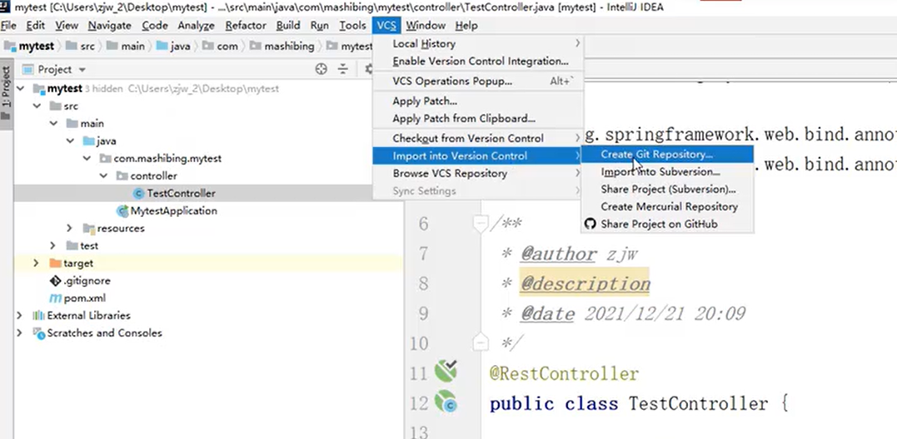The height and width of the screenshot is (439, 897).
Task: Collapse the main folder
Action: pyautogui.click(x=54, y=123)
